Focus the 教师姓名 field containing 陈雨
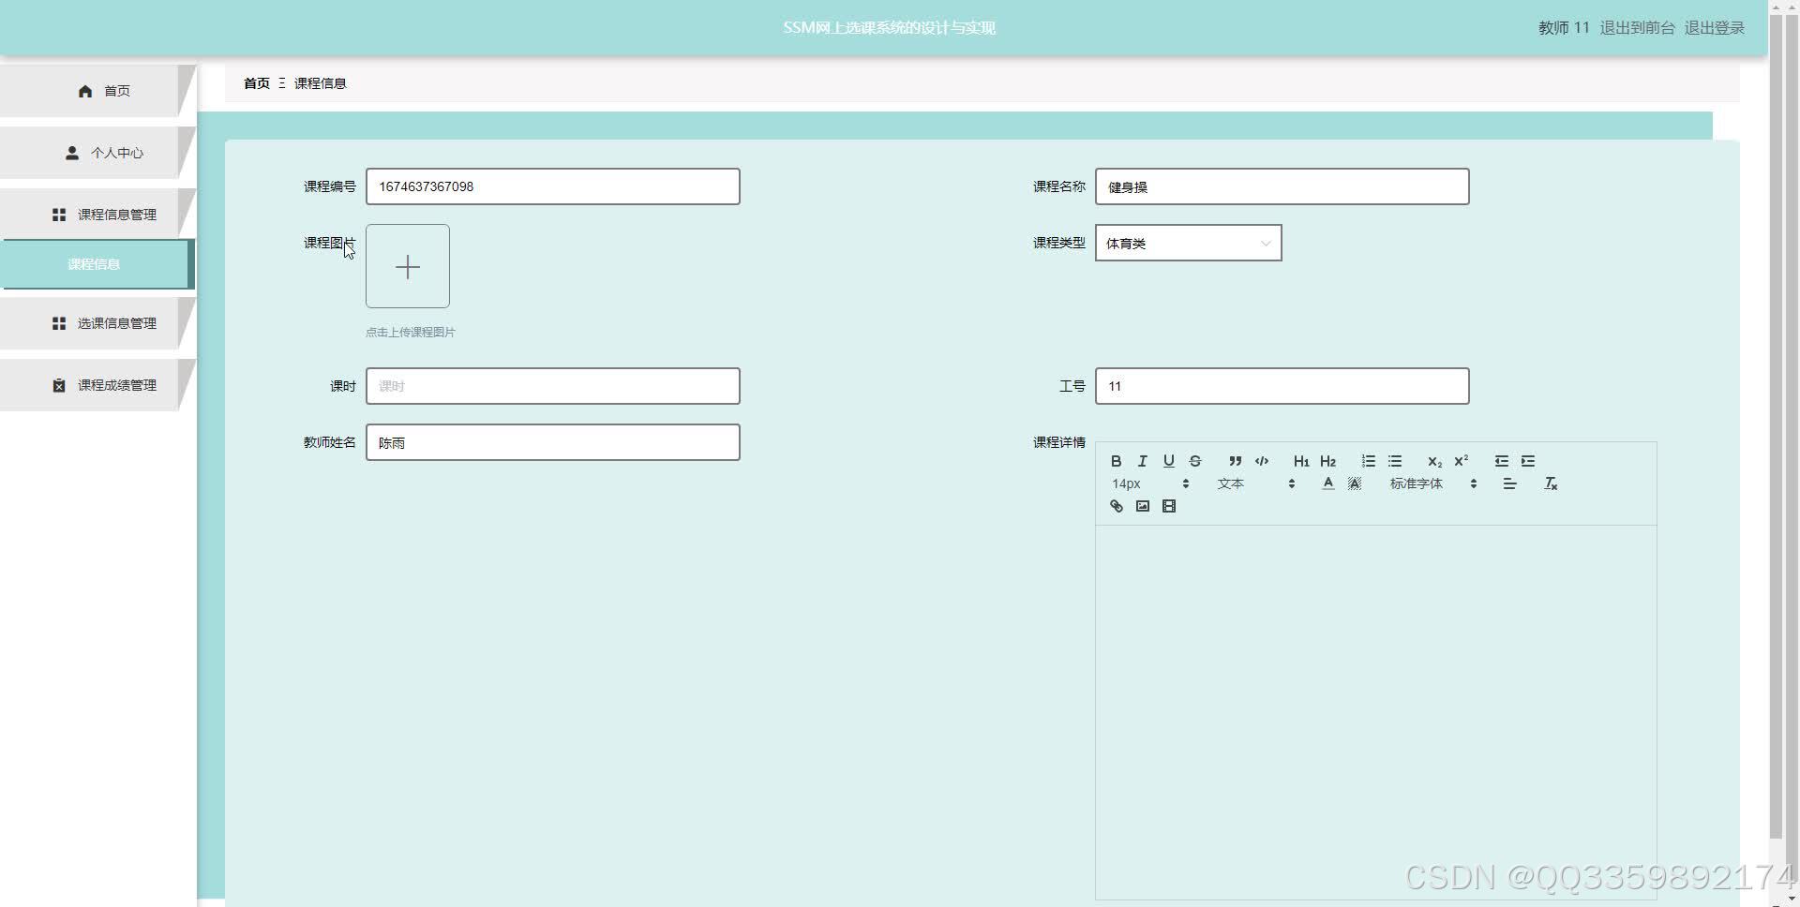Viewport: 1800px width, 907px height. [x=553, y=442]
